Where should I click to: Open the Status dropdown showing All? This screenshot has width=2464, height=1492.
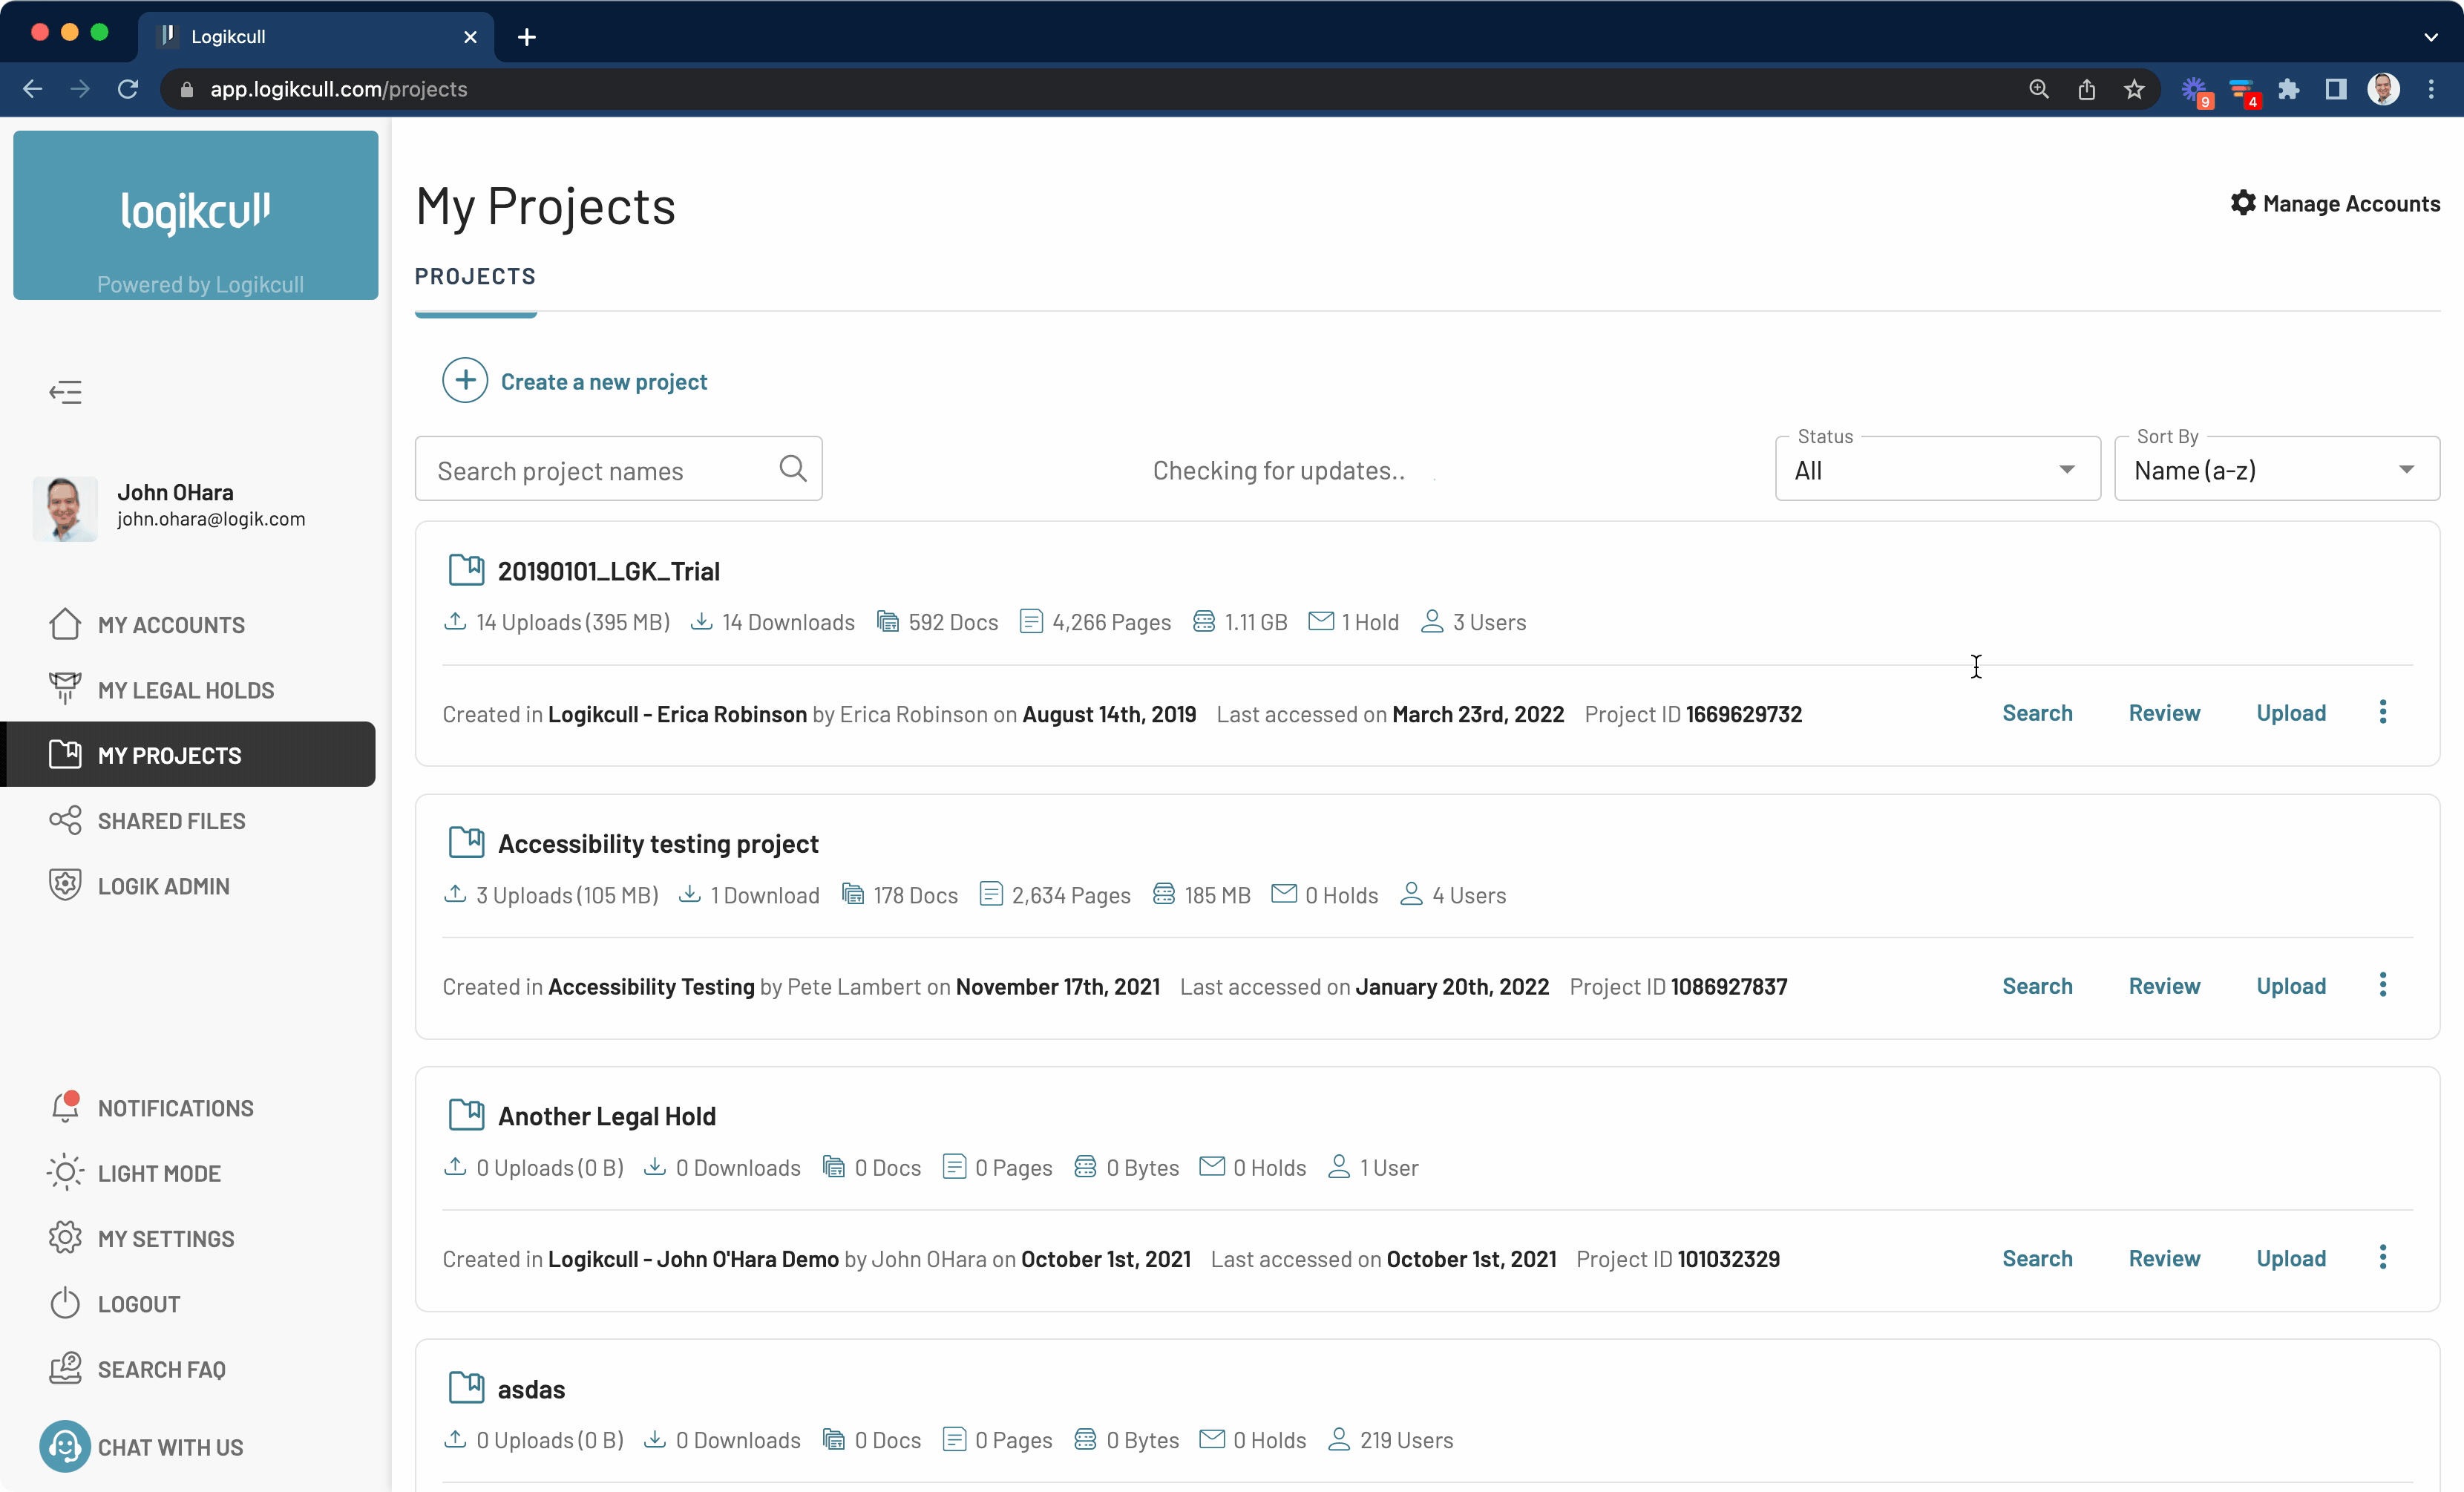coord(1937,469)
